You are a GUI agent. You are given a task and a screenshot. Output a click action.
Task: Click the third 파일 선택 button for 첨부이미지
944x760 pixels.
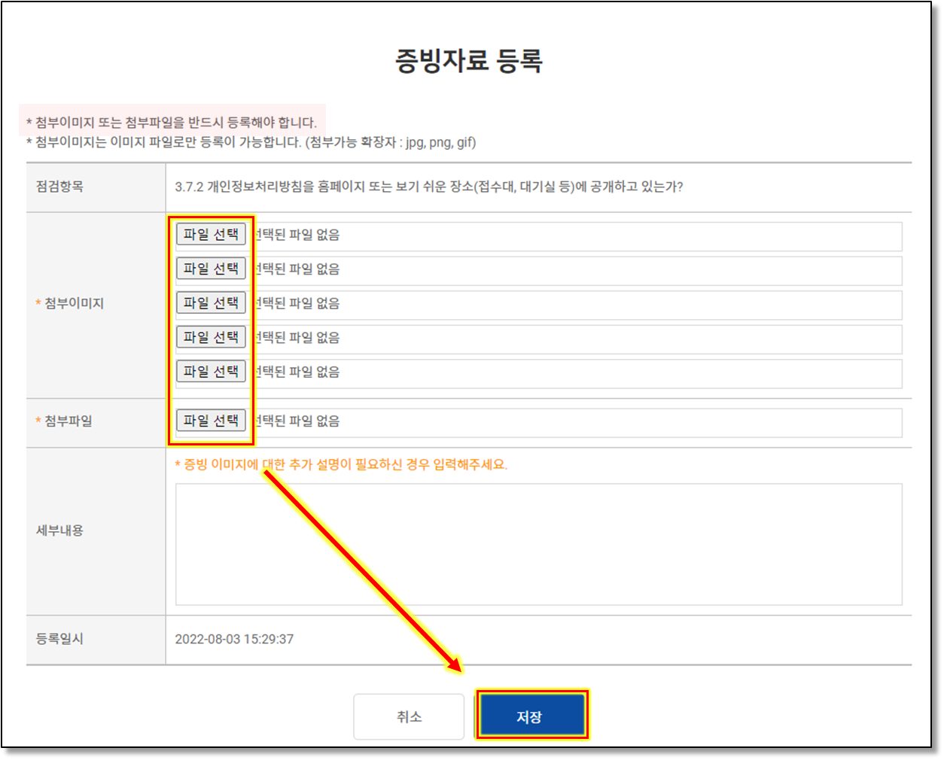click(x=211, y=303)
